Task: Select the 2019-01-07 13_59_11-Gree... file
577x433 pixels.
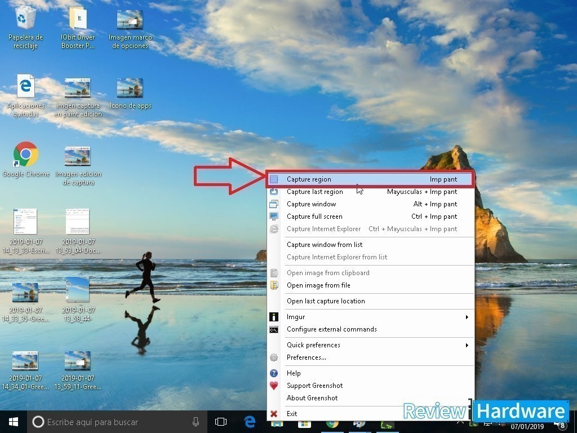Action: tap(78, 370)
